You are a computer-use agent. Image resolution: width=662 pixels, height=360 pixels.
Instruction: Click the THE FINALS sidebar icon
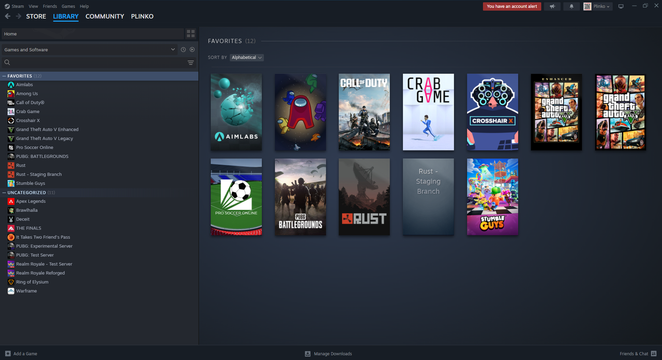[11, 228]
